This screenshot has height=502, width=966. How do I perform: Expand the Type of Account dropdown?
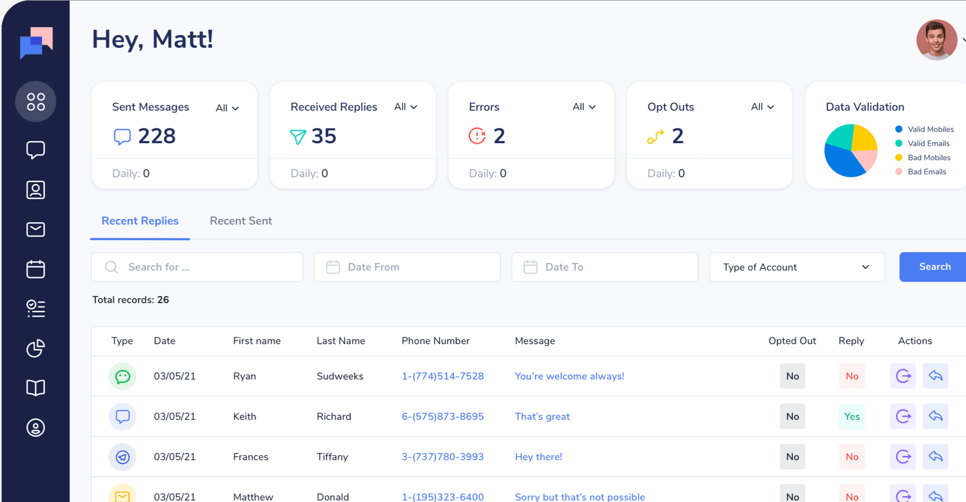(797, 267)
